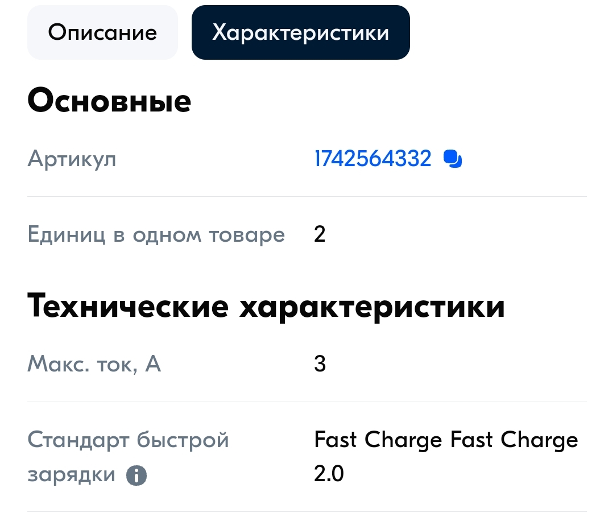Viewport: 600px width, 529px height.
Task: Switch to the Описание tab
Action: click(x=102, y=32)
